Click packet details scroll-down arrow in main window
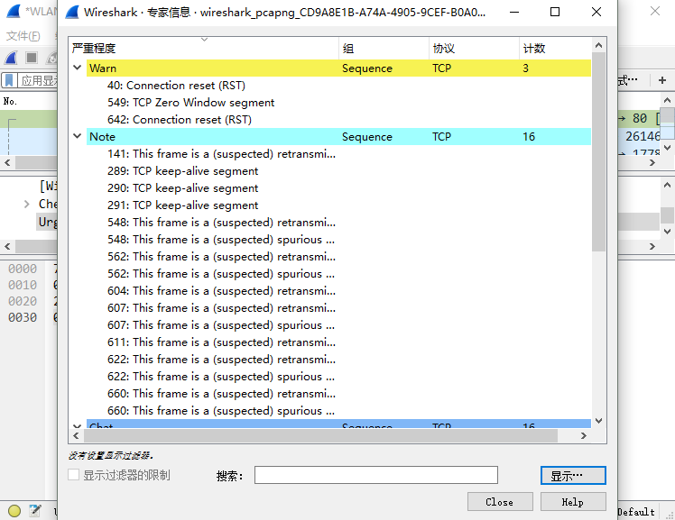The height and width of the screenshot is (520, 675). 667,232
